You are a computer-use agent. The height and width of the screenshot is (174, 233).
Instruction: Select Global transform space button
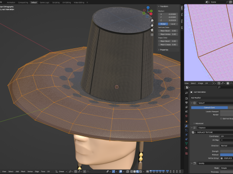click(163, 24)
